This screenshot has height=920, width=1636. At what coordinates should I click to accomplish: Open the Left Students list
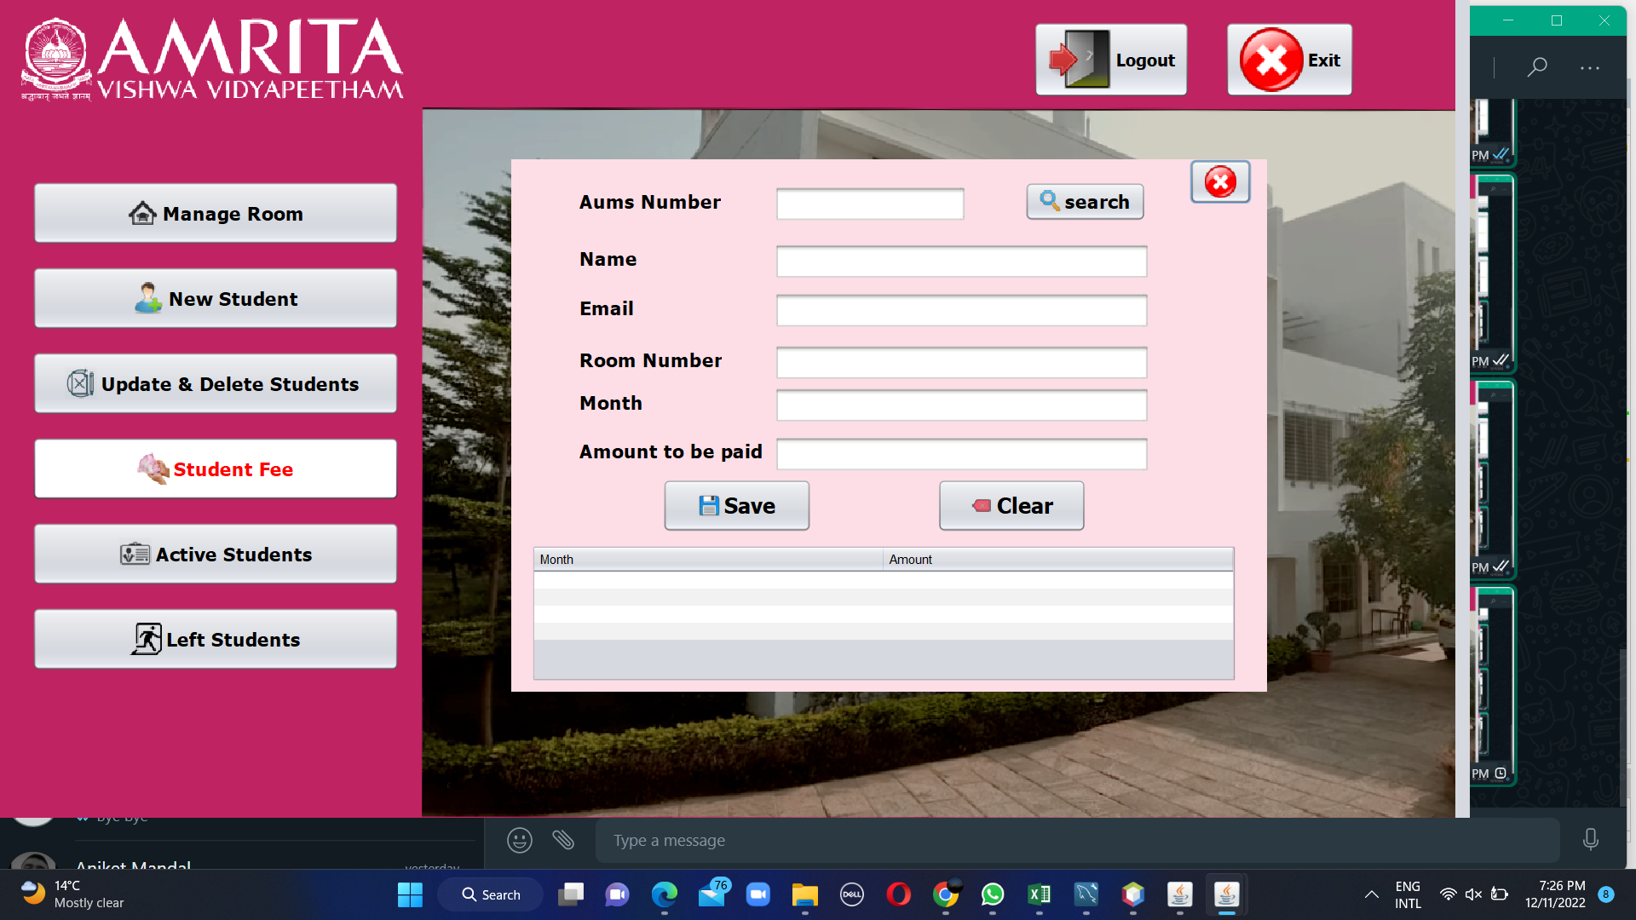click(216, 640)
